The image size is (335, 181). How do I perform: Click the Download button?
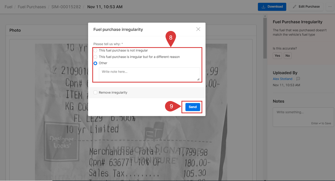click(x=272, y=7)
